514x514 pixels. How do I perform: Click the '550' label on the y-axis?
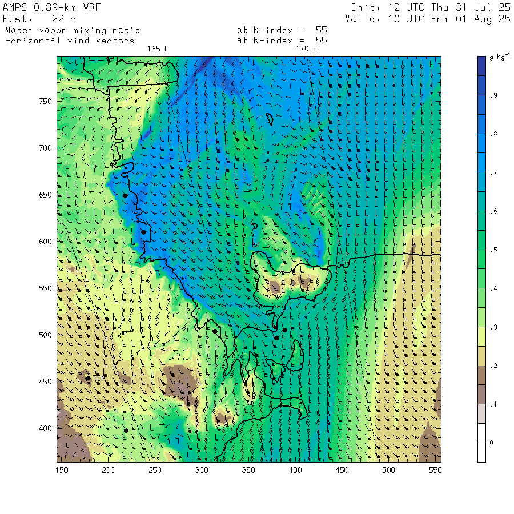[45, 288]
